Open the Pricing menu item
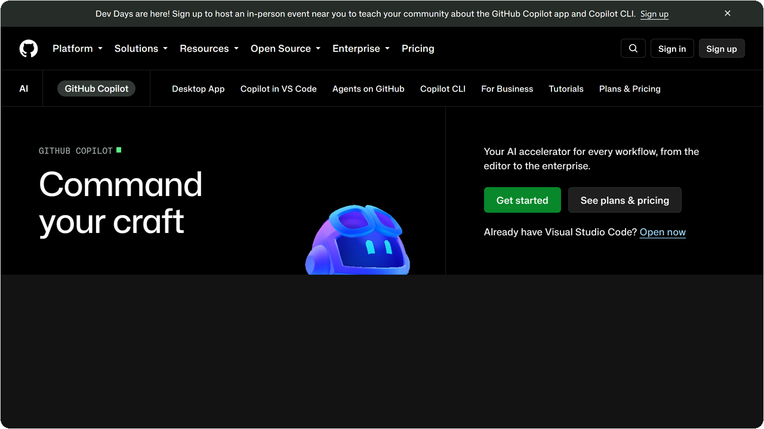 (x=418, y=48)
